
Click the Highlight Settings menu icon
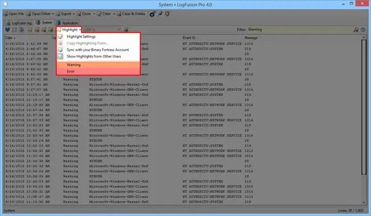coord(61,37)
